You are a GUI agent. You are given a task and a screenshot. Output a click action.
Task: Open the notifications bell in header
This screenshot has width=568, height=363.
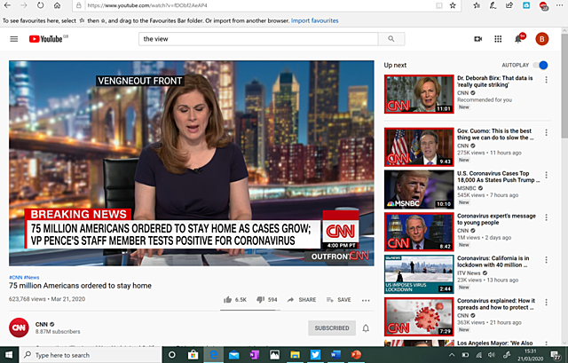(518, 39)
